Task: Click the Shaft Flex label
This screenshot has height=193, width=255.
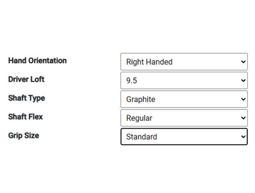Action: (25, 117)
